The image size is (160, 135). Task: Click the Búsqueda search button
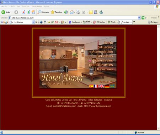point(43,12)
